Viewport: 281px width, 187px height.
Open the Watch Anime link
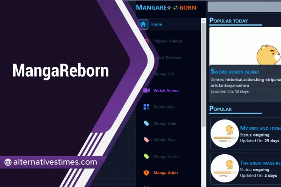[166, 90]
